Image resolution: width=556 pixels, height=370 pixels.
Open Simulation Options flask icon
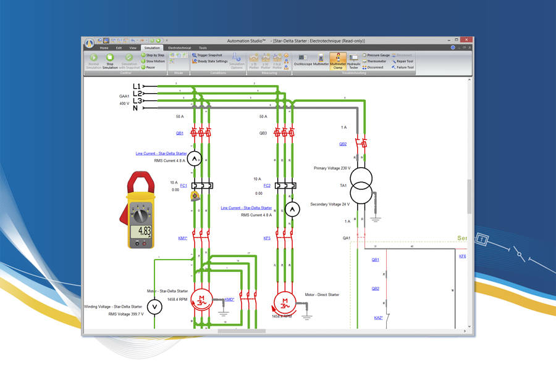click(x=237, y=57)
